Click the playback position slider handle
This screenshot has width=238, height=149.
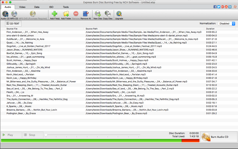pos(46,135)
